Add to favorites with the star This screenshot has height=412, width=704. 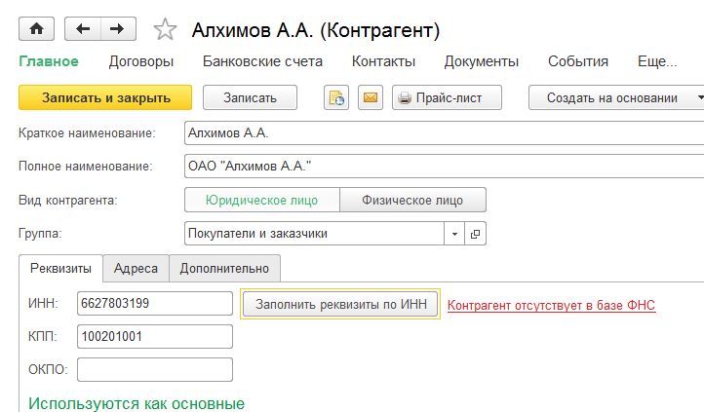165,30
